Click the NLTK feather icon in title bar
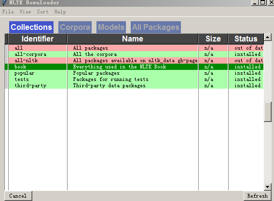The width and height of the screenshot is (274, 201). tap(4, 2)
